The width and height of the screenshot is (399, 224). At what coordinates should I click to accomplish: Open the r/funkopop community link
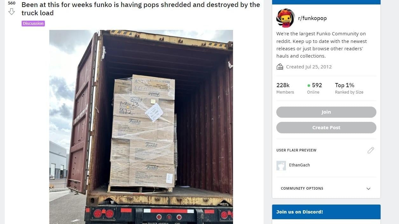click(312, 18)
